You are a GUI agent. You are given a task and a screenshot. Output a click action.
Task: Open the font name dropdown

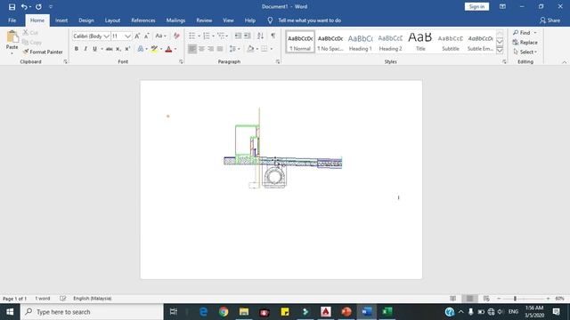[107, 36]
